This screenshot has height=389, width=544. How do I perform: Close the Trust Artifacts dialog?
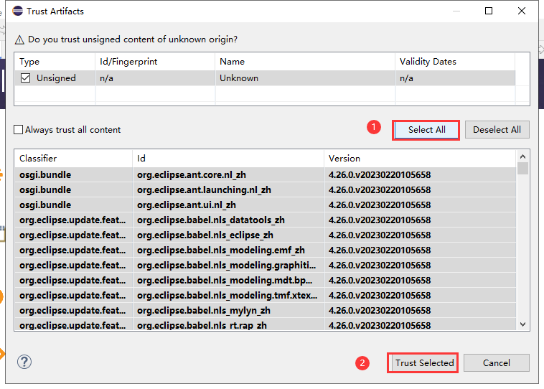(522, 11)
